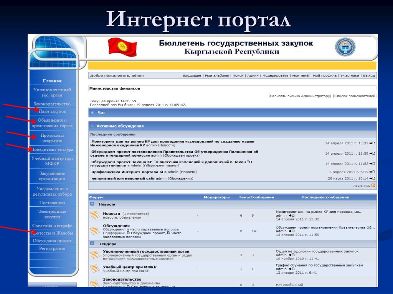Open topic Профилактика Интернет-портала БГЗ
The width and height of the screenshot is (393, 294).
(129, 172)
